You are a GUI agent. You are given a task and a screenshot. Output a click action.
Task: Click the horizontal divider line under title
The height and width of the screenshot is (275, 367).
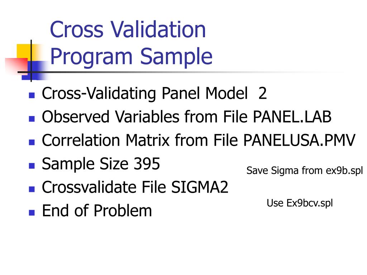pos(178,72)
